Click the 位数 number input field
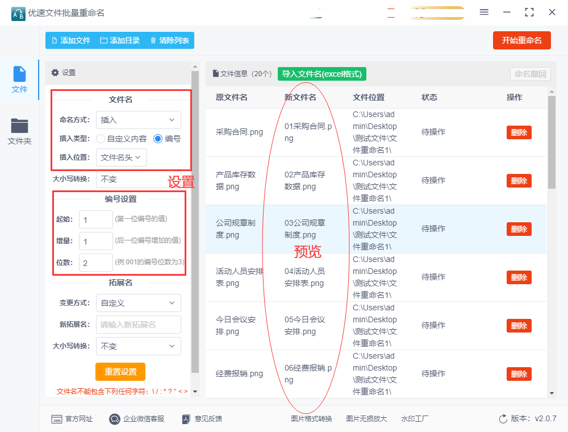The width and height of the screenshot is (568, 432). (96, 263)
